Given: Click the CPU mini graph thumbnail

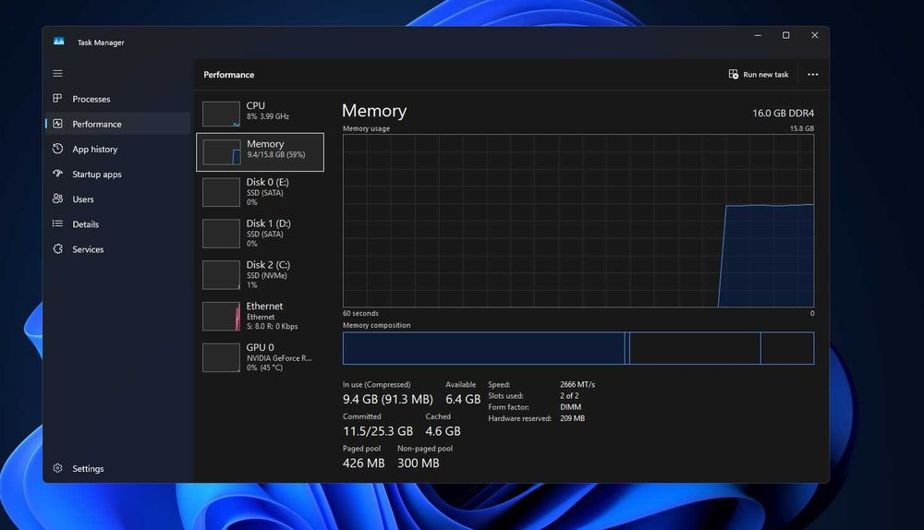Looking at the screenshot, I should [221, 114].
